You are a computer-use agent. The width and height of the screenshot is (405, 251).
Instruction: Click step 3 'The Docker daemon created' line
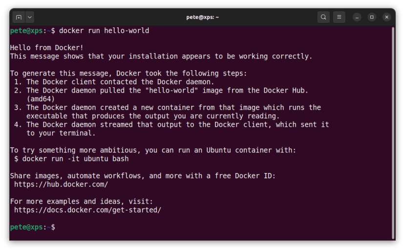168,107
